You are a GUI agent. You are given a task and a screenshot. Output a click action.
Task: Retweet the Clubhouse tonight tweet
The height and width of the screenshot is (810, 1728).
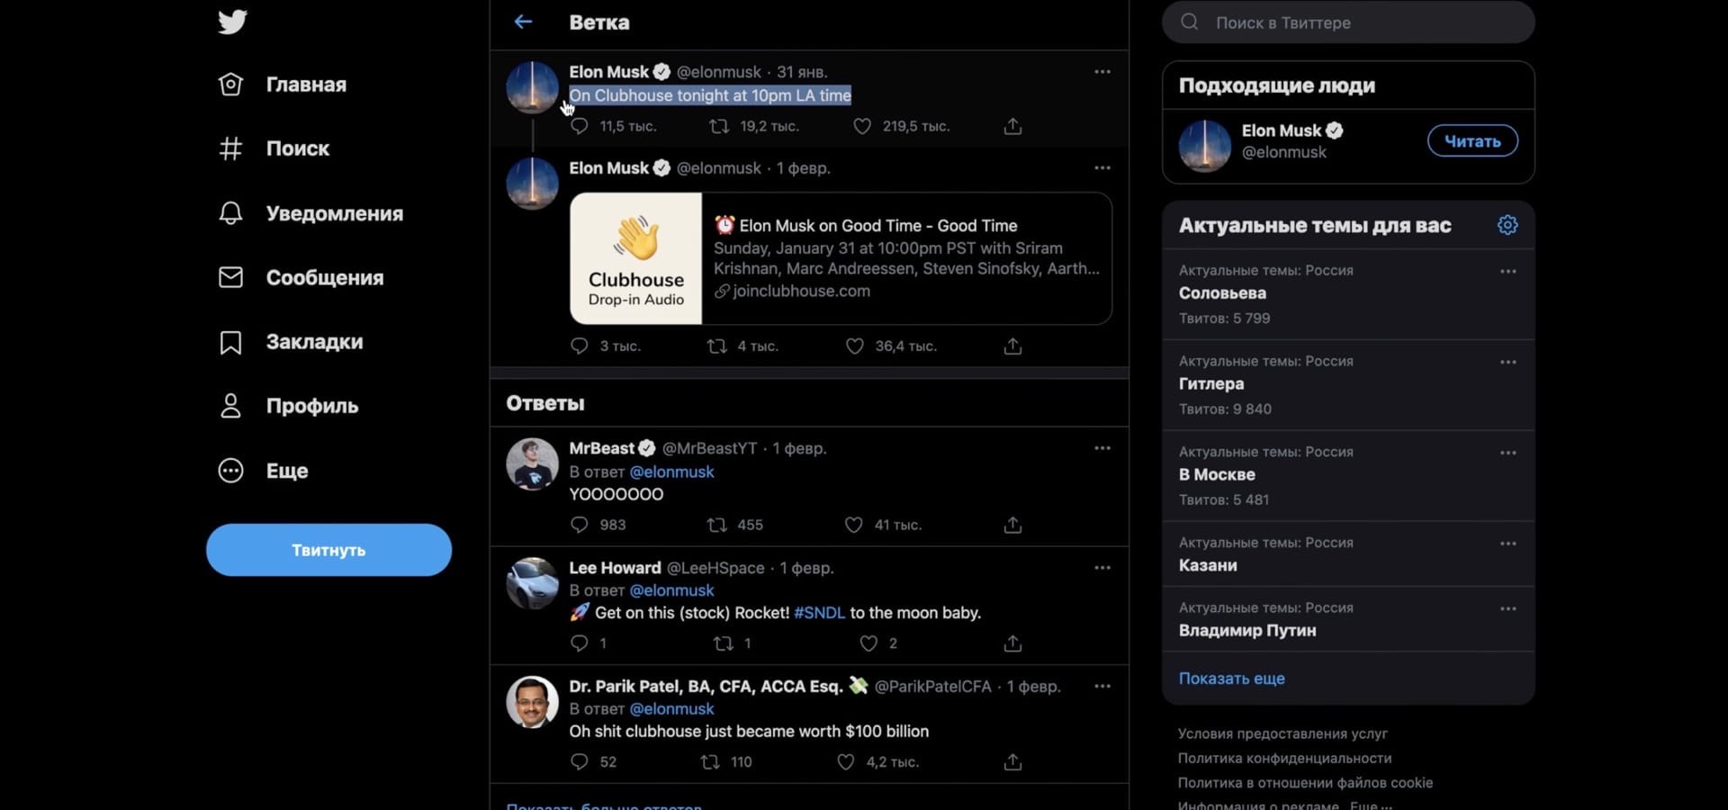(719, 127)
